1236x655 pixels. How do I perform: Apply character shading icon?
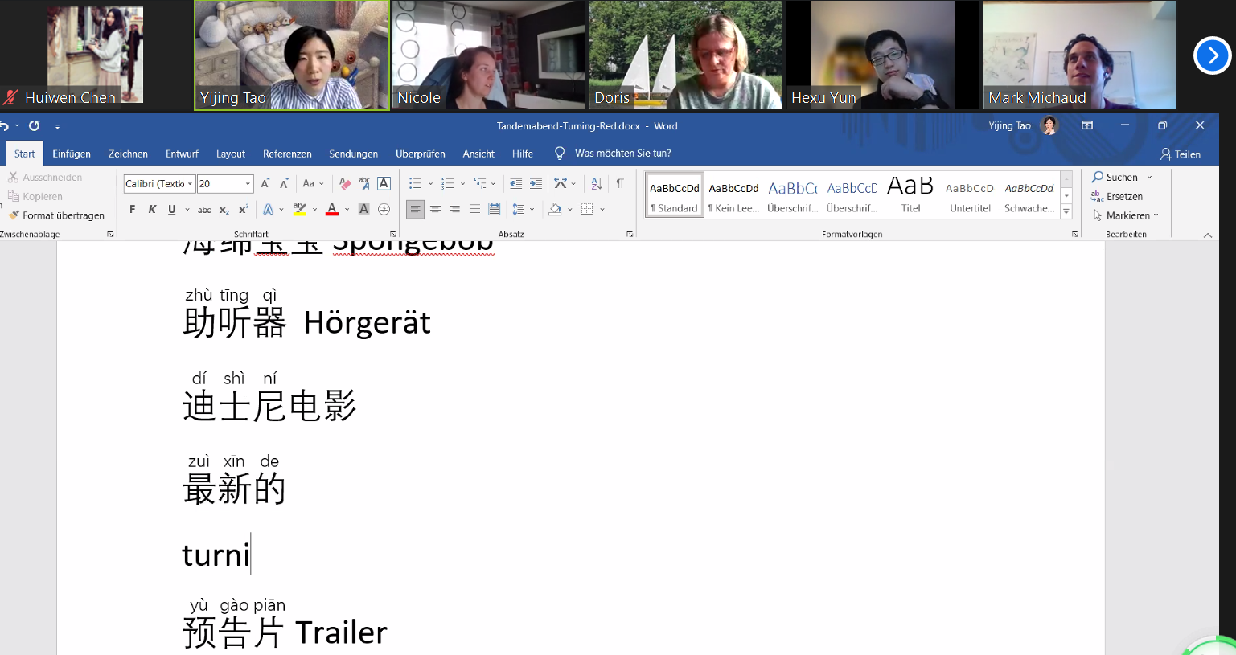(x=363, y=210)
